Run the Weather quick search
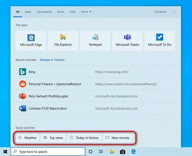The width and height of the screenshot is (192, 156). 27,138
